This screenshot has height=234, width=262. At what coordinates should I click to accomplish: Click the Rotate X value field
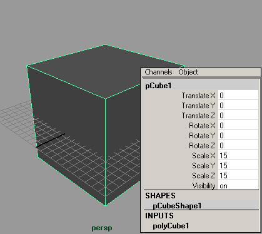(238, 126)
